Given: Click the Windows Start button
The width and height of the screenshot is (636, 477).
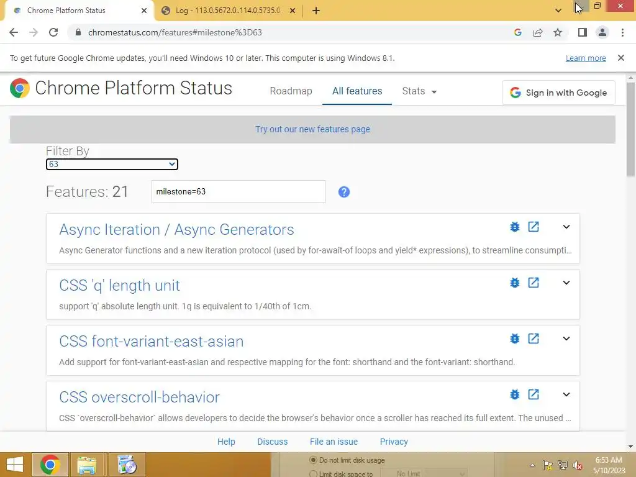Looking at the screenshot, I should point(15,465).
